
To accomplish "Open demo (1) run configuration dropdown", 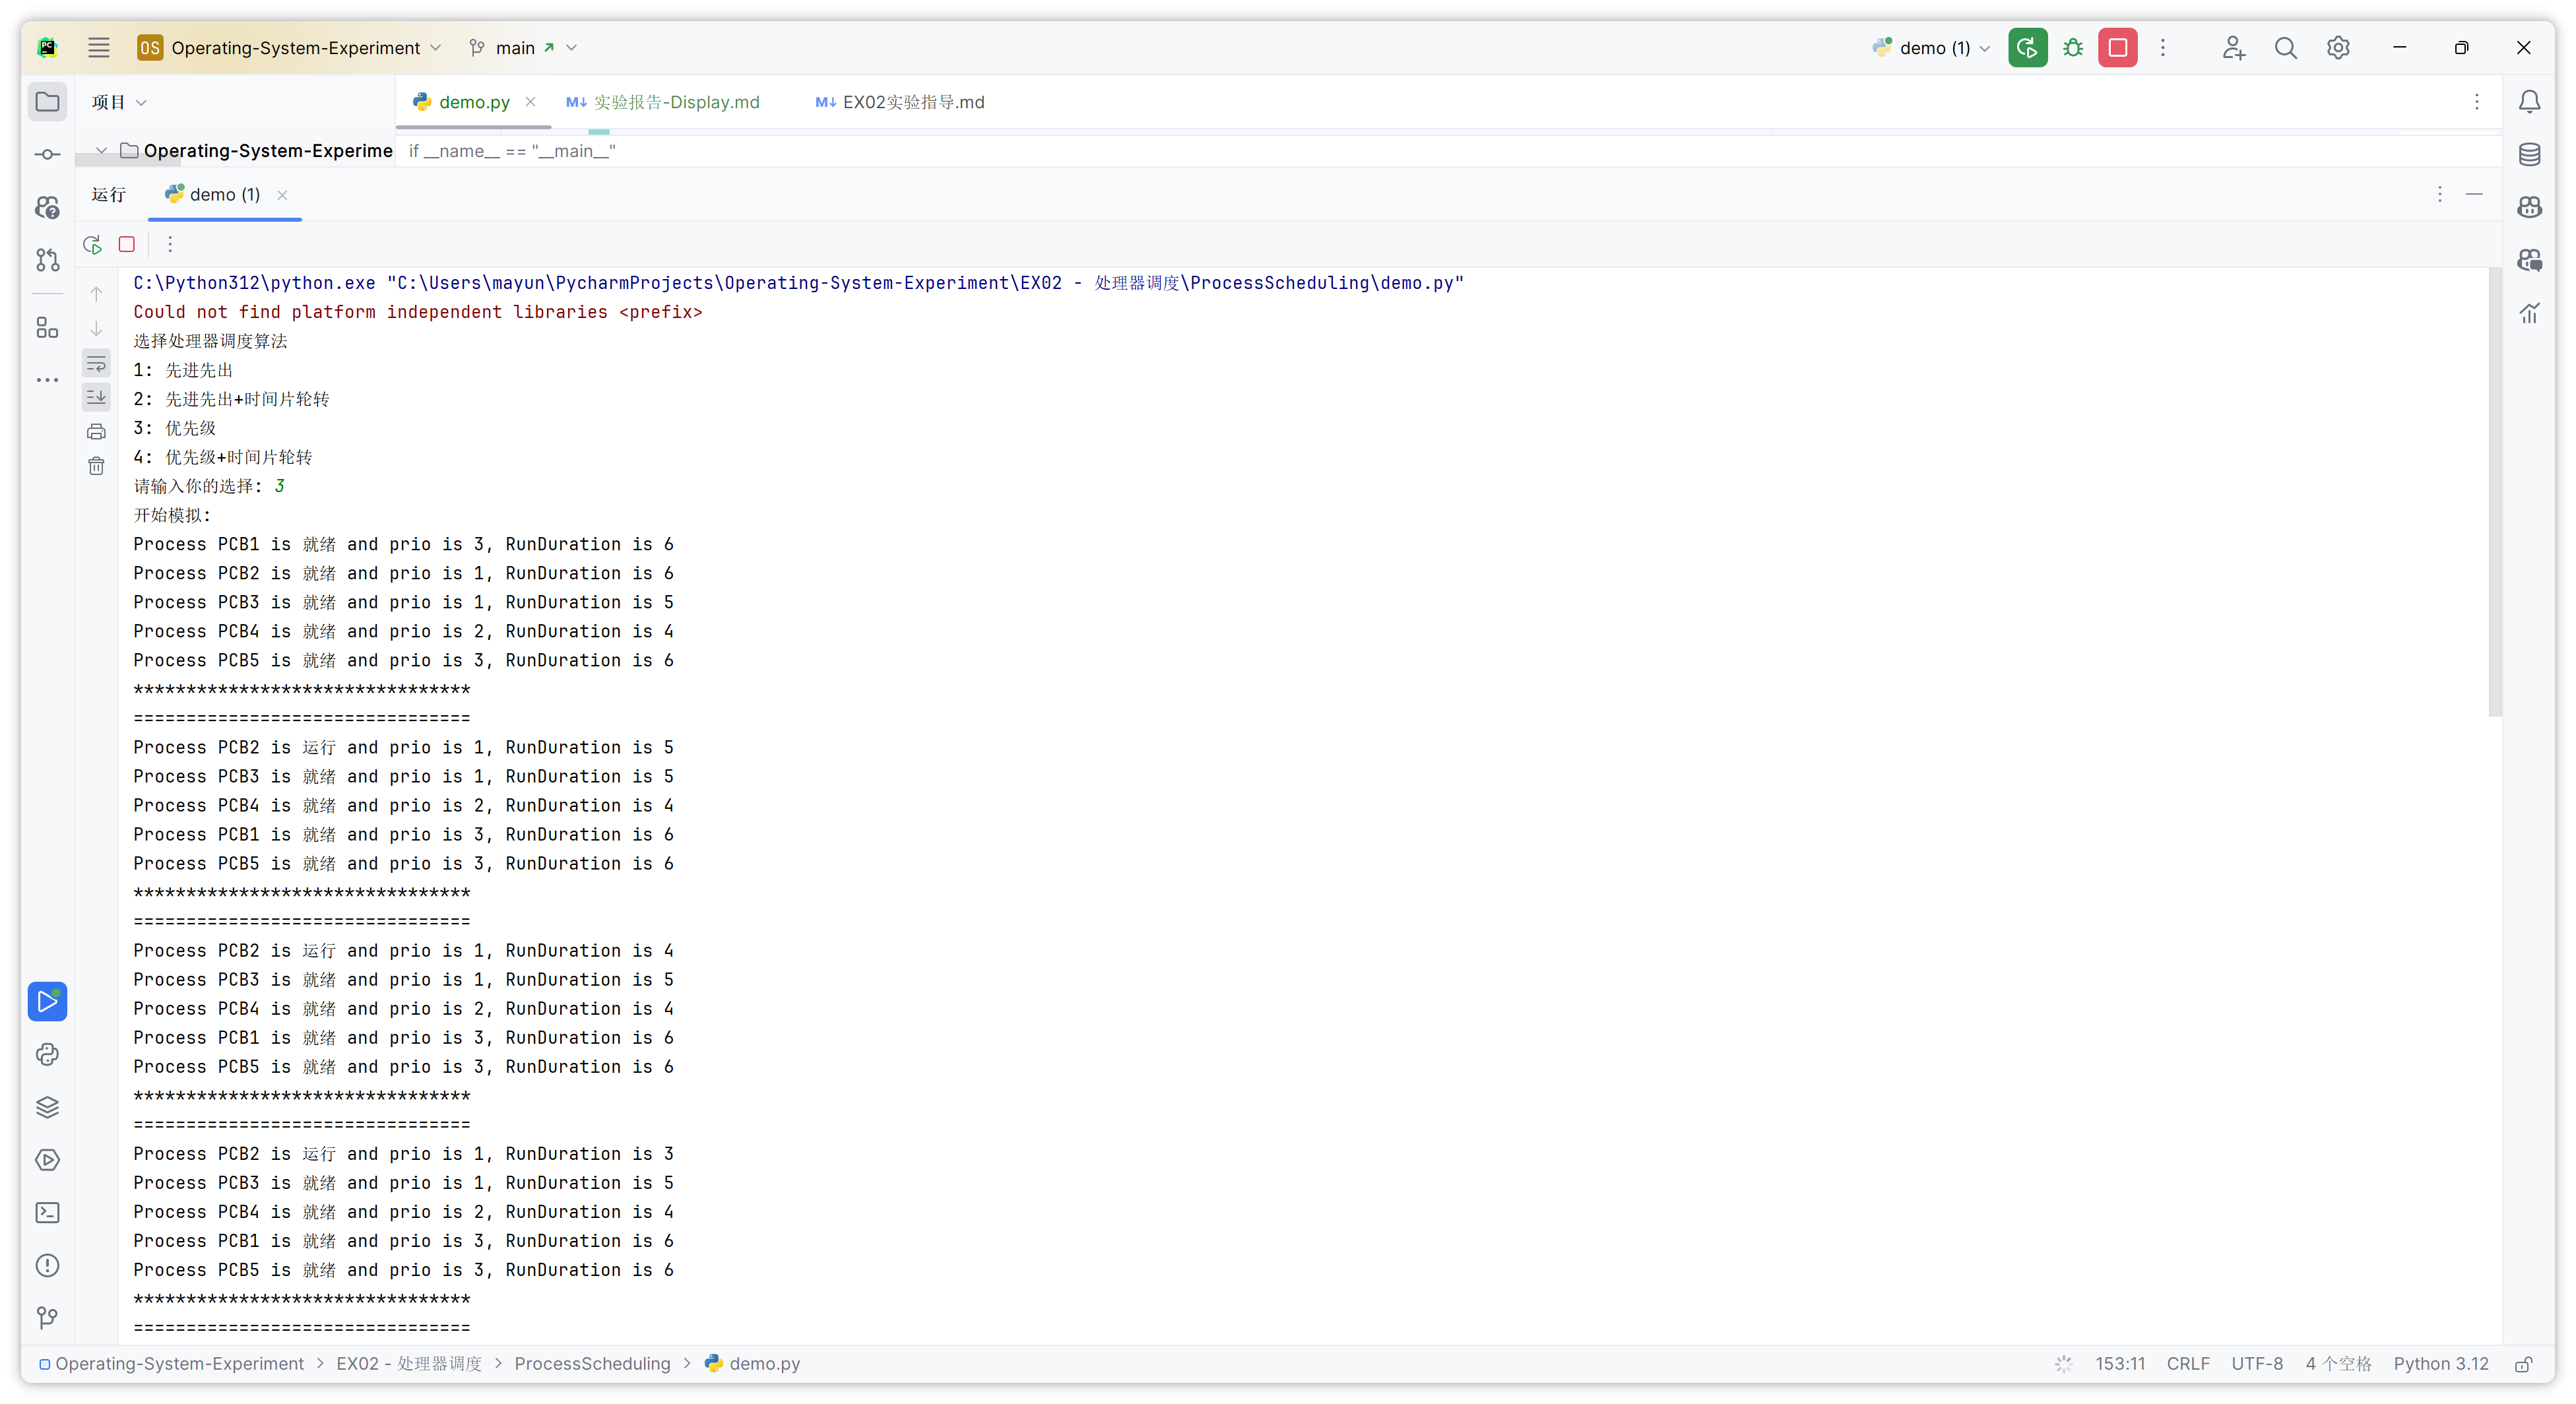I will pyautogui.click(x=1934, y=48).
